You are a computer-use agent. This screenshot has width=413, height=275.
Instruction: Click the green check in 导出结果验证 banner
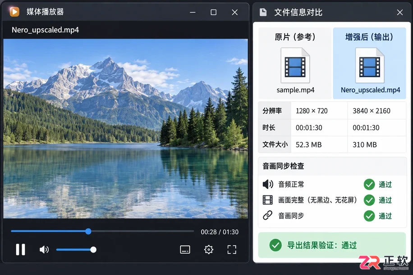[275, 245]
